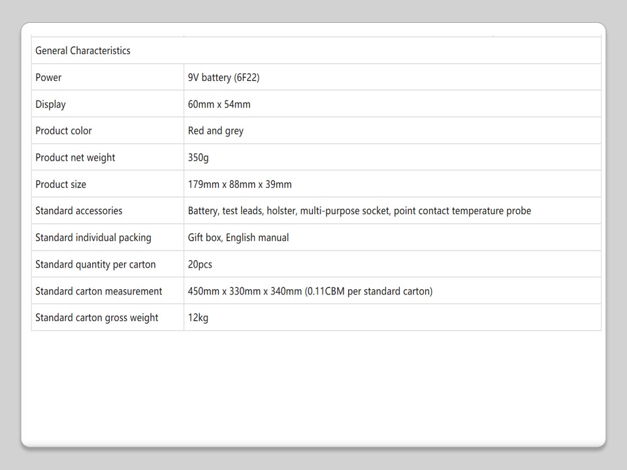Select the 60mm x 54mm value

click(x=219, y=104)
